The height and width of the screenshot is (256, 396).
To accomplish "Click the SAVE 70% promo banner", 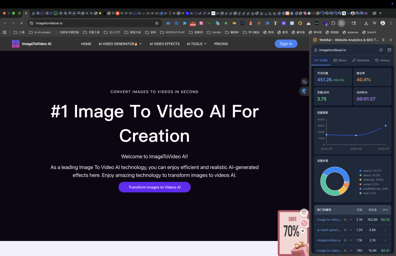I will [x=293, y=233].
